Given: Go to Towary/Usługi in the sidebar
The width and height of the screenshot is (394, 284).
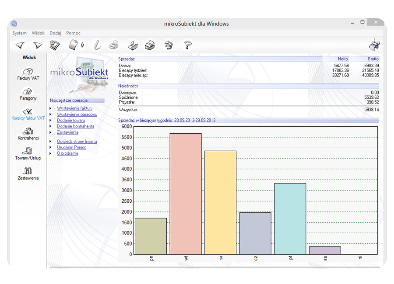Looking at the screenshot, I should (28, 154).
